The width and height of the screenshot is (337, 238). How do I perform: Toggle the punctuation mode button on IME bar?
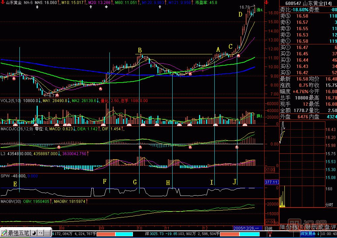click(40, 233)
